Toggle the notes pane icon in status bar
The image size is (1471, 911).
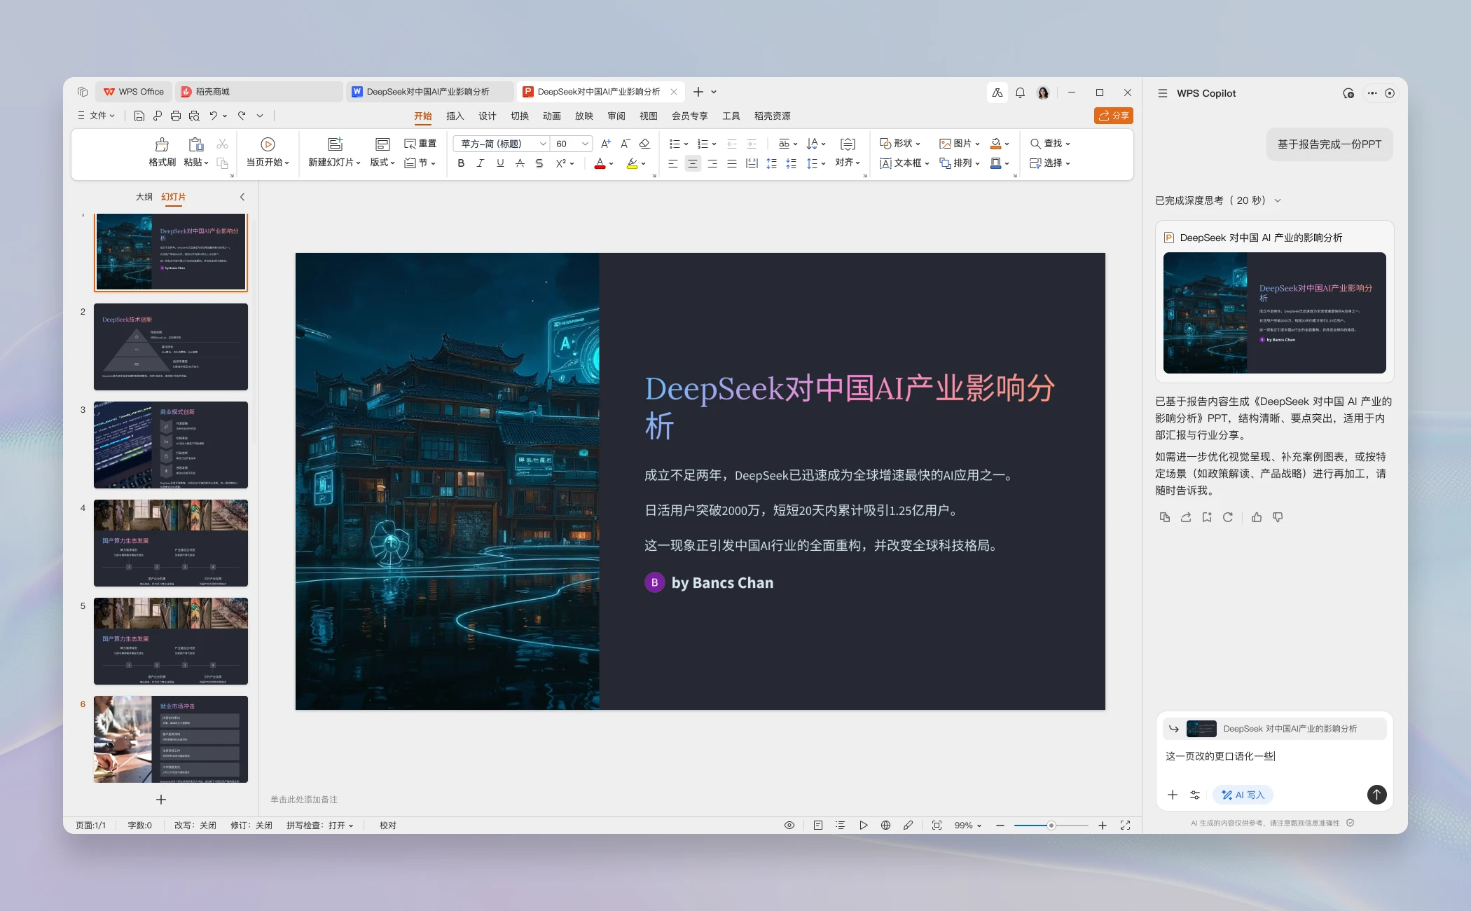817,826
